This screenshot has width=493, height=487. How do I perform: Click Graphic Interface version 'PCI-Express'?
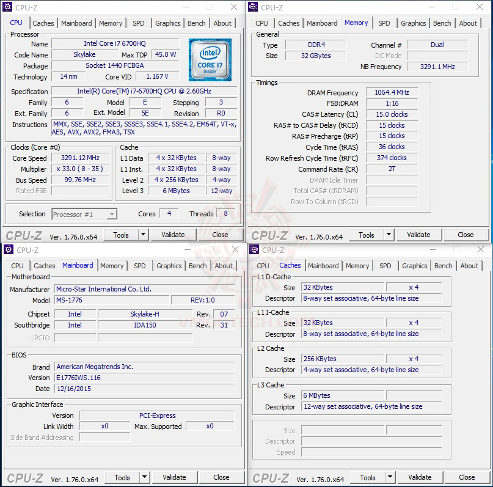[x=157, y=416]
